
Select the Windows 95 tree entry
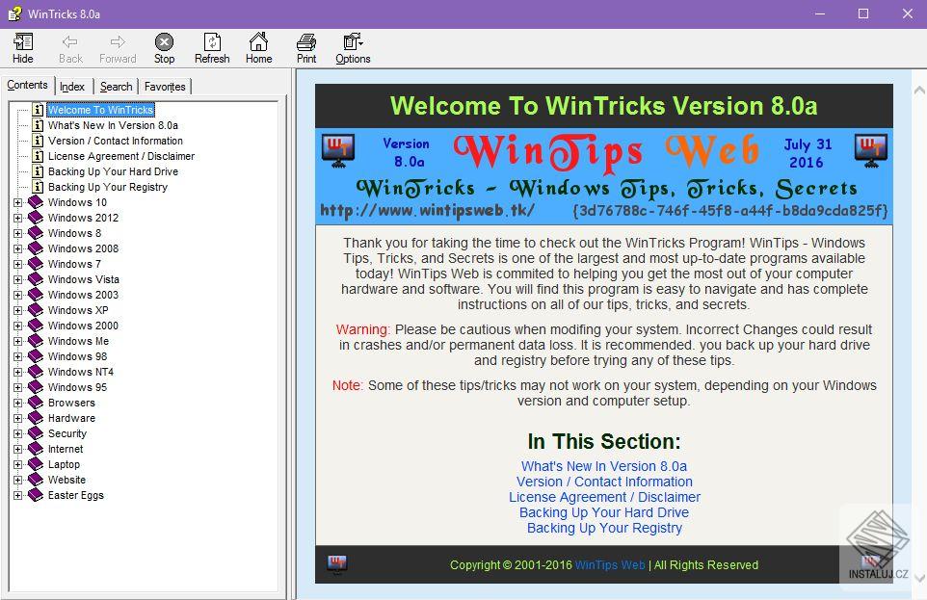(77, 387)
